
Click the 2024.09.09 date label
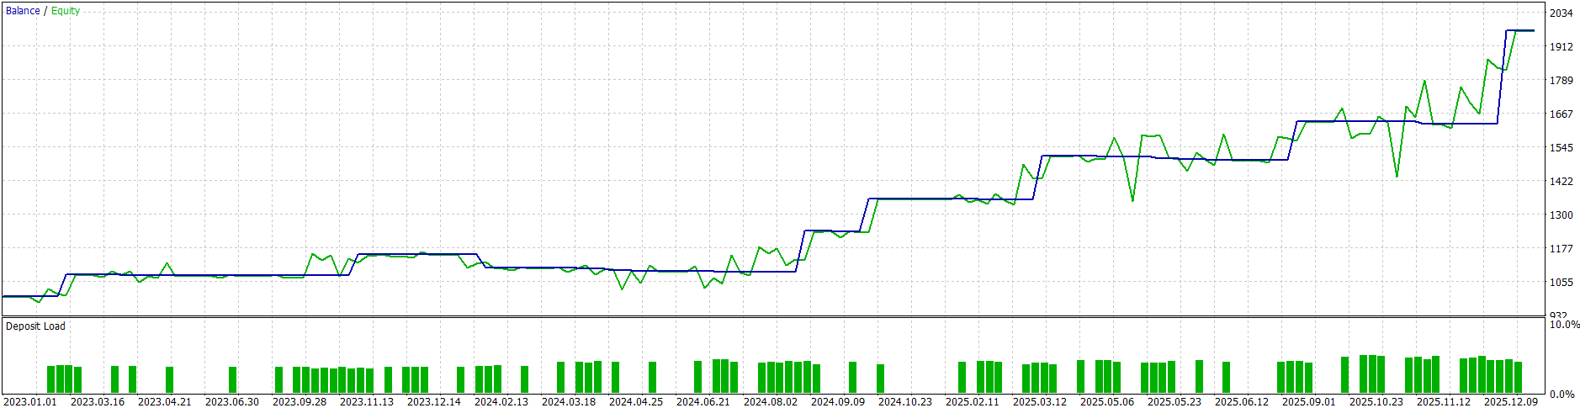click(x=838, y=402)
